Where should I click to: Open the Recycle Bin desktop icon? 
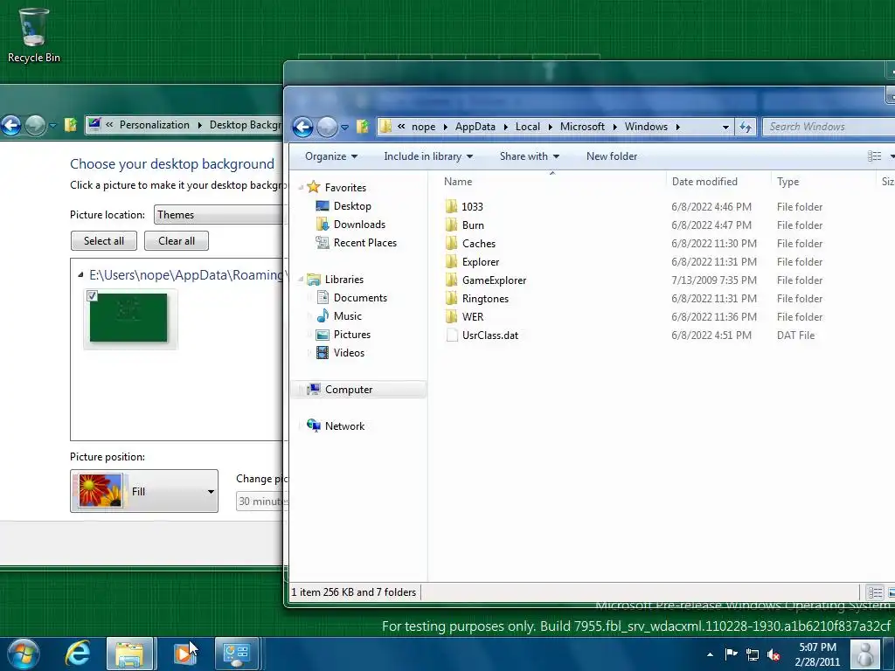(x=34, y=35)
